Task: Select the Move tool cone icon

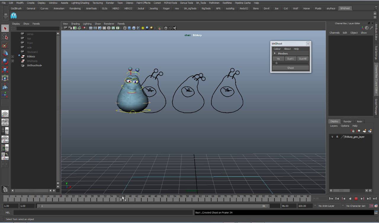Action: [5, 53]
